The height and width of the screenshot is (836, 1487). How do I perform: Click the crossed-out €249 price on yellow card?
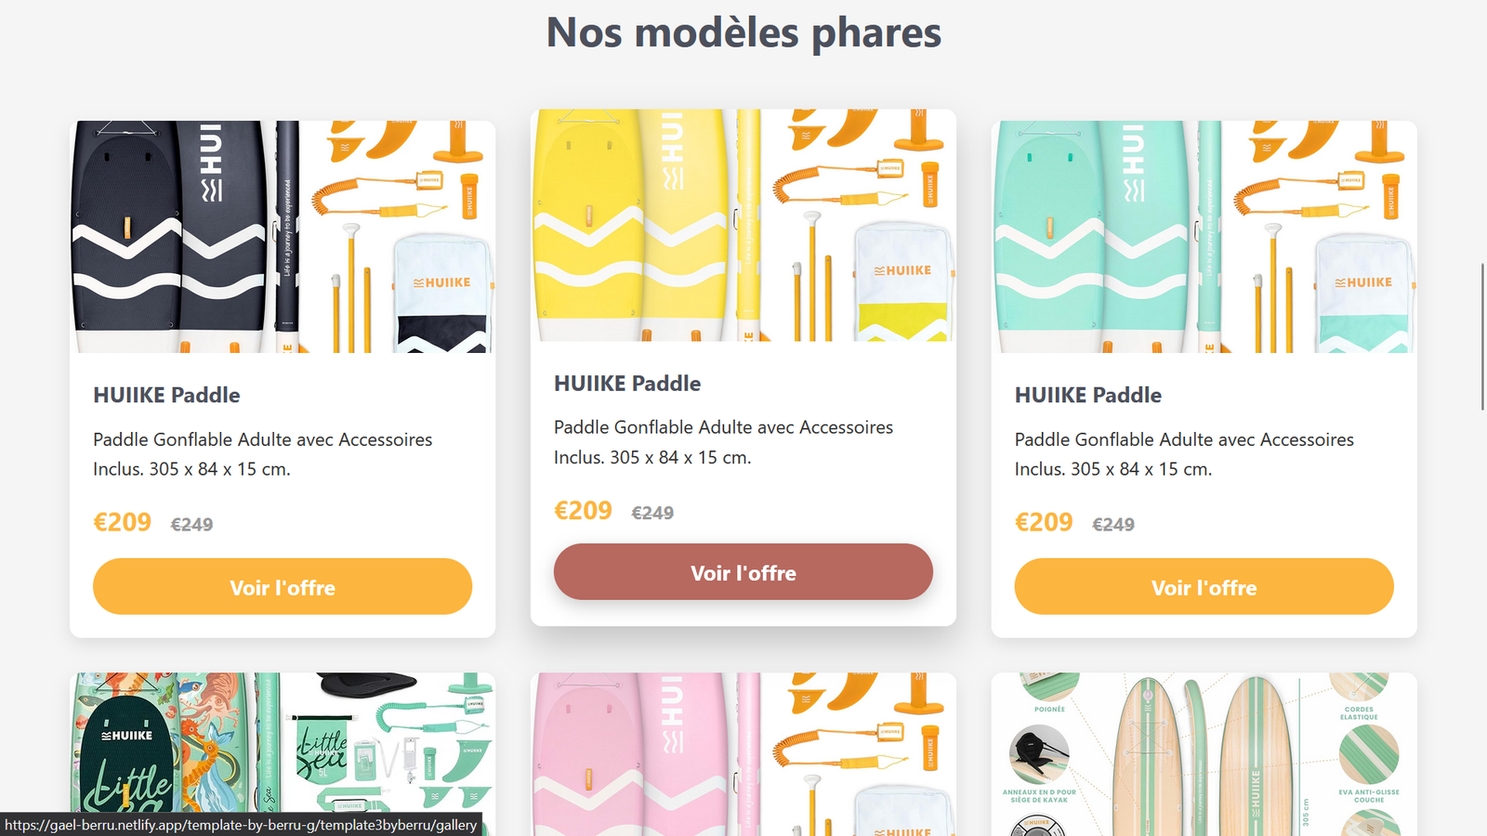coord(652,513)
